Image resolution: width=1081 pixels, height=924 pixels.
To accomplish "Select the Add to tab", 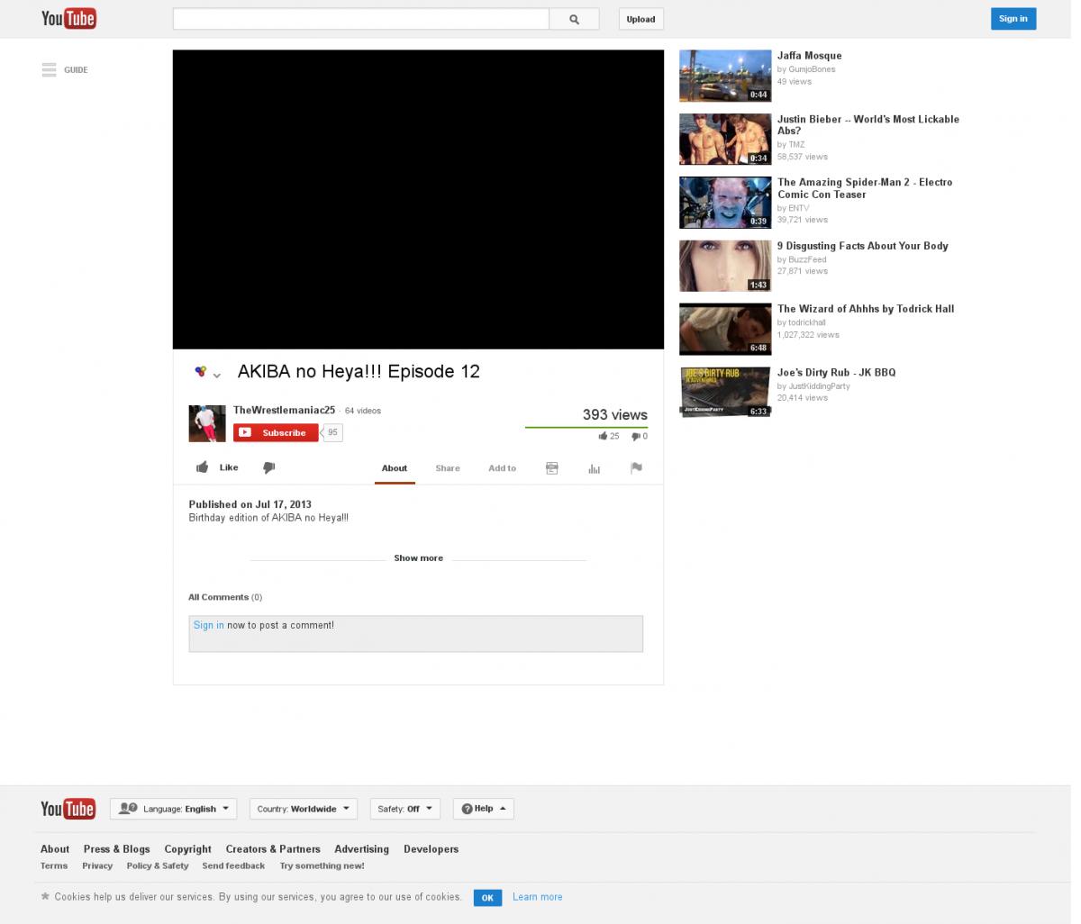I will [x=502, y=468].
